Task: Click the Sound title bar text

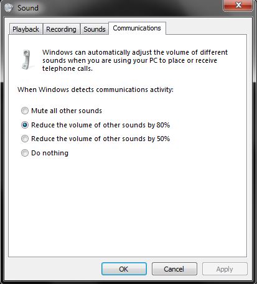Action: 28,8
